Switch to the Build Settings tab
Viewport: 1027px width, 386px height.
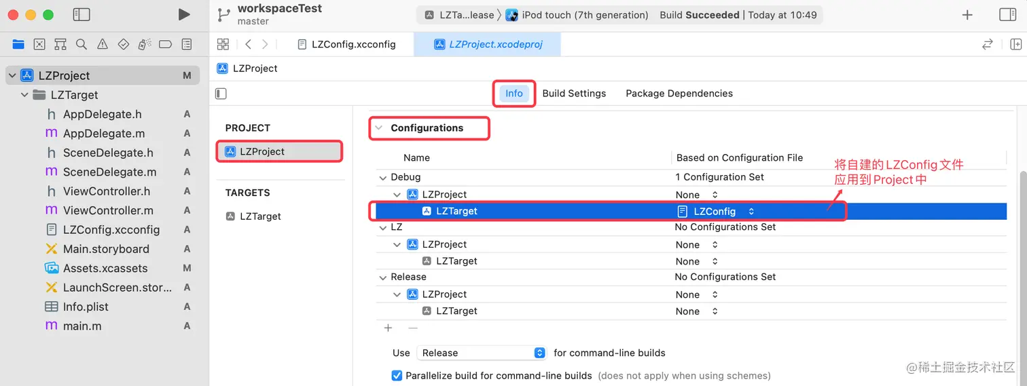point(574,94)
